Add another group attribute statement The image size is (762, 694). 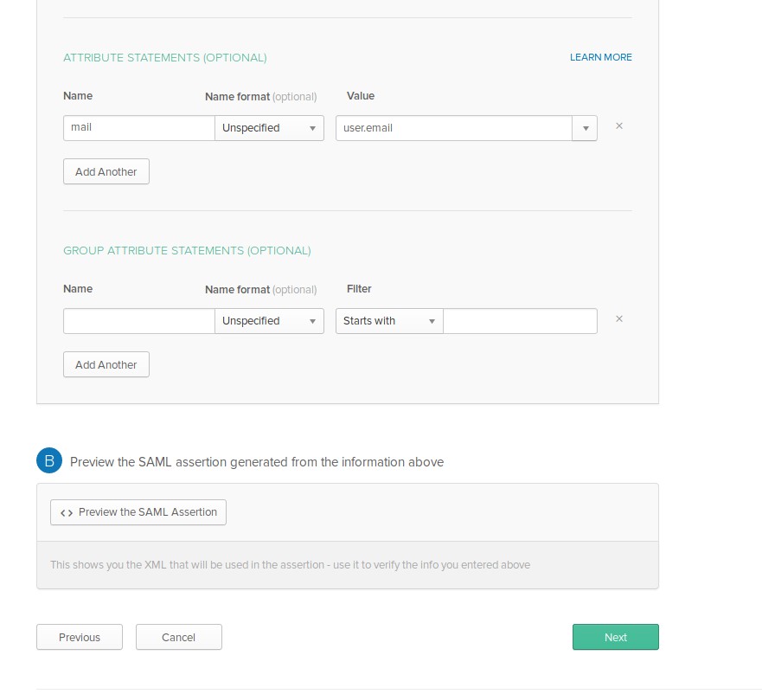click(106, 365)
